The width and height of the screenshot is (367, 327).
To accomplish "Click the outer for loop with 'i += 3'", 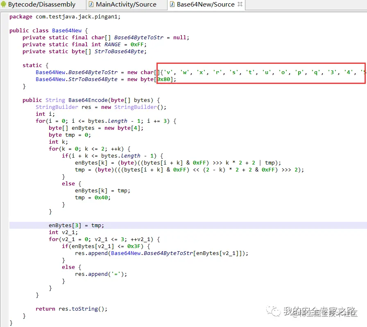I will pos(106,121).
